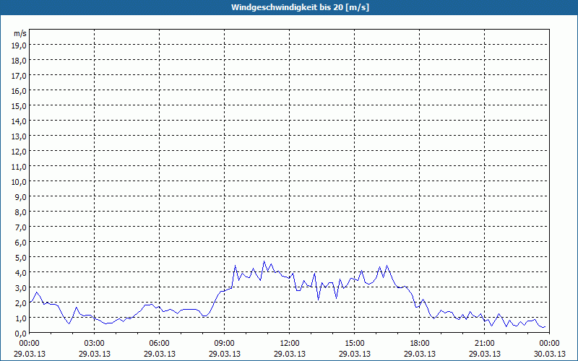The image size is (578, 361).
Task: Click the y-axis label '11,0'
Action: (x=19, y=167)
